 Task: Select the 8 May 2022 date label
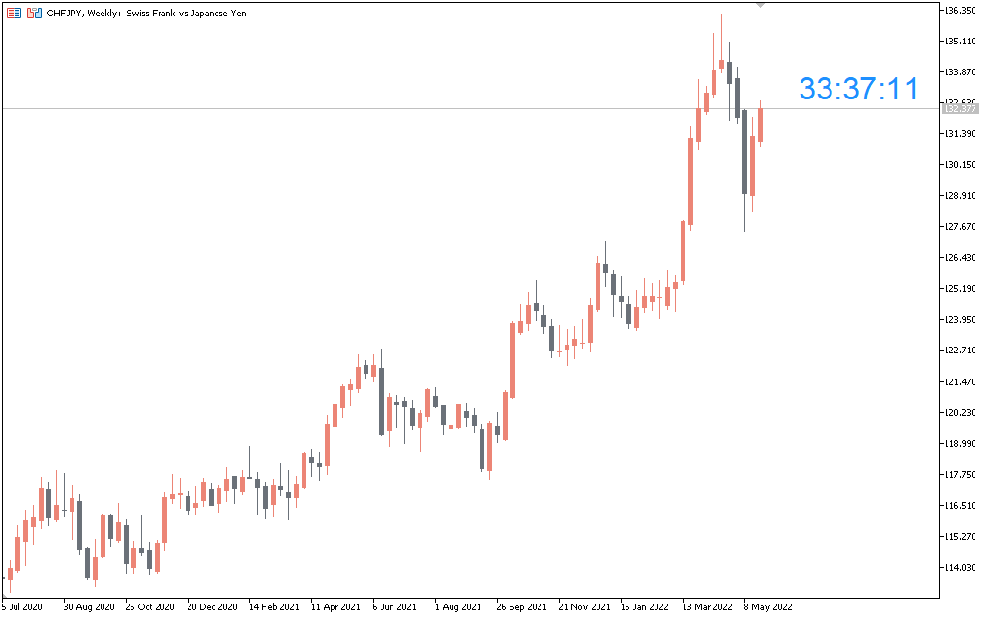768,607
